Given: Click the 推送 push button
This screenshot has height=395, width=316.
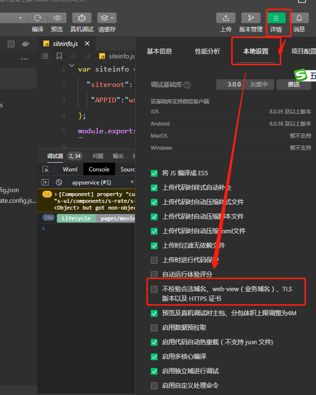Looking at the screenshot, I should tap(294, 85).
